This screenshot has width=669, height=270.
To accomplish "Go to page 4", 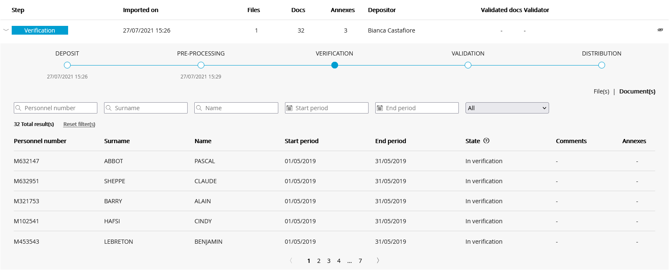I will click(x=339, y=261).
